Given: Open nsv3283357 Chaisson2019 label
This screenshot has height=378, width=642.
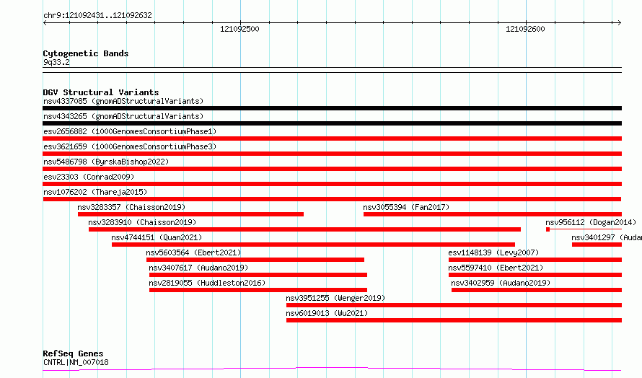Looking at the screenshot, I should (x=131, y=207).
